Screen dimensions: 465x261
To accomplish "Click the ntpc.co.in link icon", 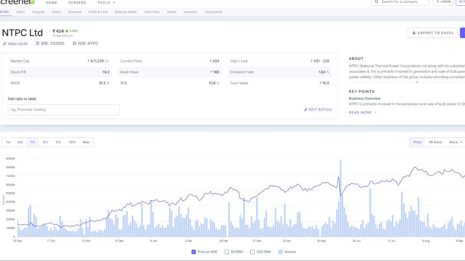I will click(4, 43).
